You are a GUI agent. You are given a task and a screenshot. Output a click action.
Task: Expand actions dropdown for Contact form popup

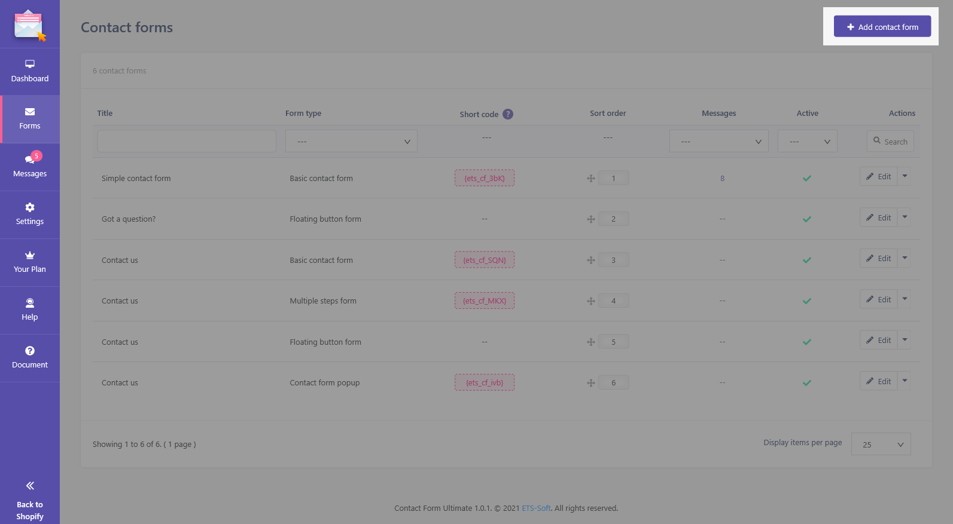coord(905,381)
